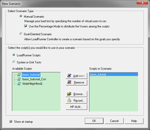Click the Add ==>> button
The image size is (150, 130).
pyautogui.click(x=77, y=76)
